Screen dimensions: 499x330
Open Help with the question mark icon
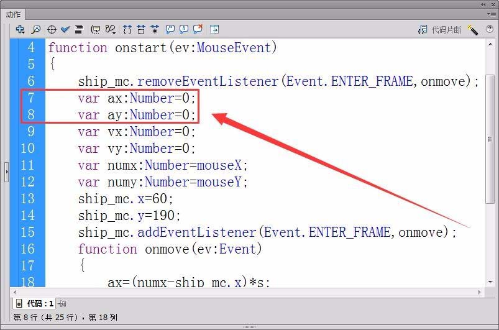click(x=490, y=29)
